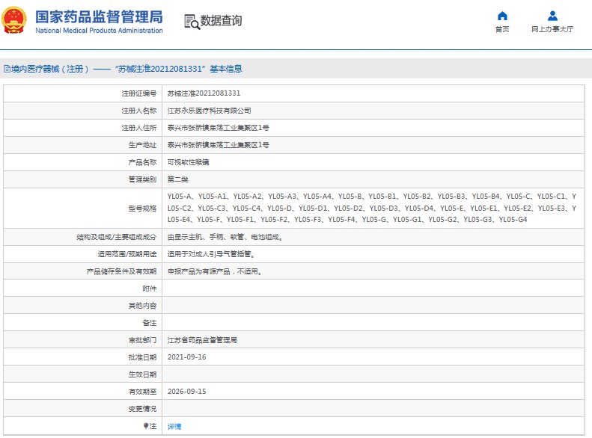Select expiry date 2026-09-15
592x438 pixels.
(187, 391)
